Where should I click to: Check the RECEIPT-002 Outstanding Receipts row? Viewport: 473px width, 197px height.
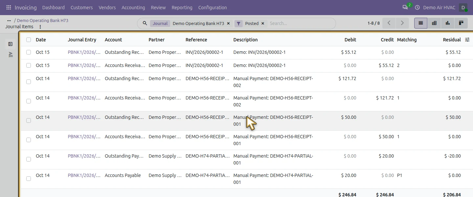[29, 82]
